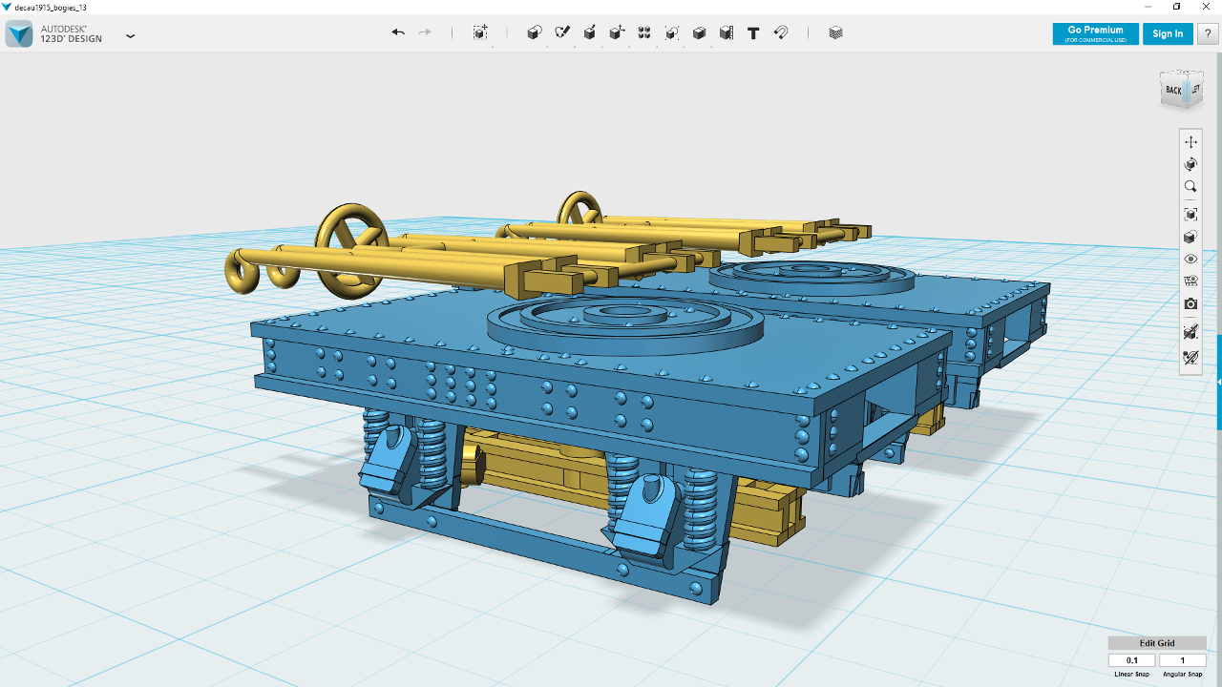The height and width of the screenshot is (687, 1222).
Task: Open the Modify tools menu
Action: pyautogui.click(x=617, y=32)
